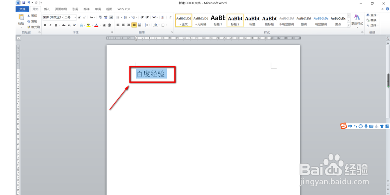Screen dimensions: 390x195
Task: Click the Cut (剪切) button
Action: (x=32, y=16)
